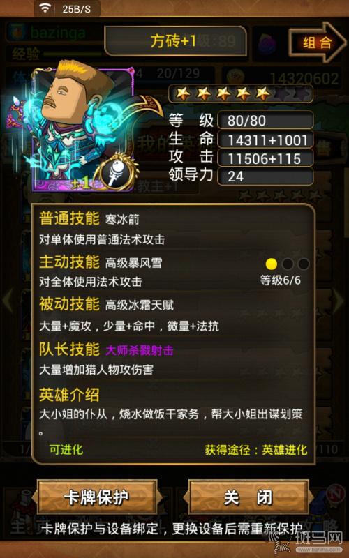Click the fifth gold star
The width and height of the screenshot is (349, 558).
(x=262, y=94)
